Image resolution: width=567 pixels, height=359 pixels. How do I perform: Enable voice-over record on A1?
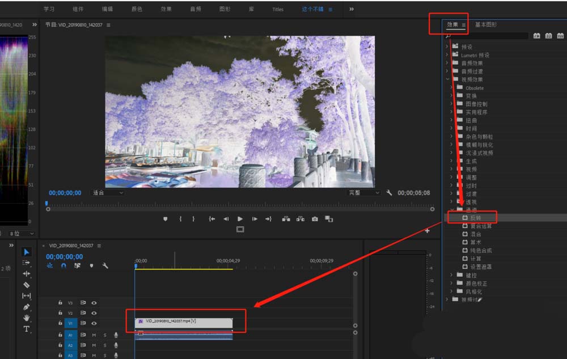pyautogui.click(x=116, y=335)
